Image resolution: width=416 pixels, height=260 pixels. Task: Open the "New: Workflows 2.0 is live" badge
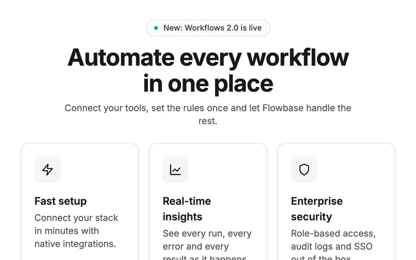208,28
